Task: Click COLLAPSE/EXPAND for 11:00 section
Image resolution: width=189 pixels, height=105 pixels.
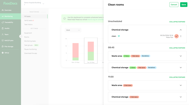Action: 177,77
